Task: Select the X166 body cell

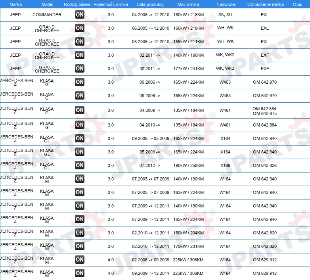Action: pyautogui.click(x=225, y=165)
